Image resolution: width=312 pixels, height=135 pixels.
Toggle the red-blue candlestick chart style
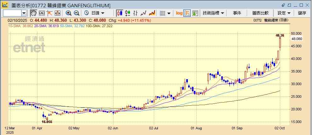click(119, 13)
